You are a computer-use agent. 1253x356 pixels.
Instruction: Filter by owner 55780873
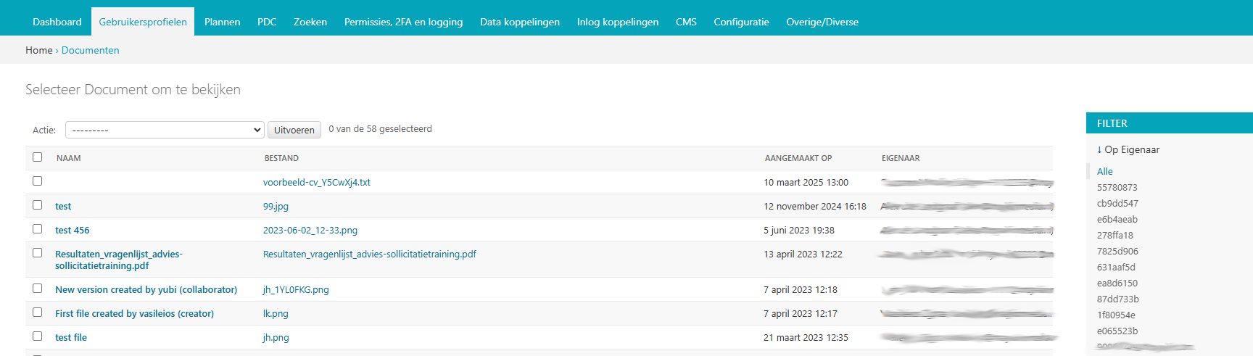(x=1117, y=188)
